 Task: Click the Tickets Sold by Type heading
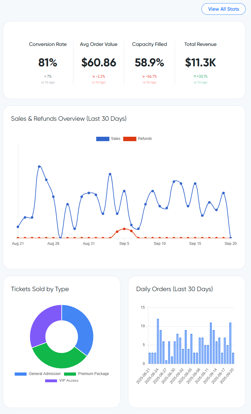tap(40, 289)
